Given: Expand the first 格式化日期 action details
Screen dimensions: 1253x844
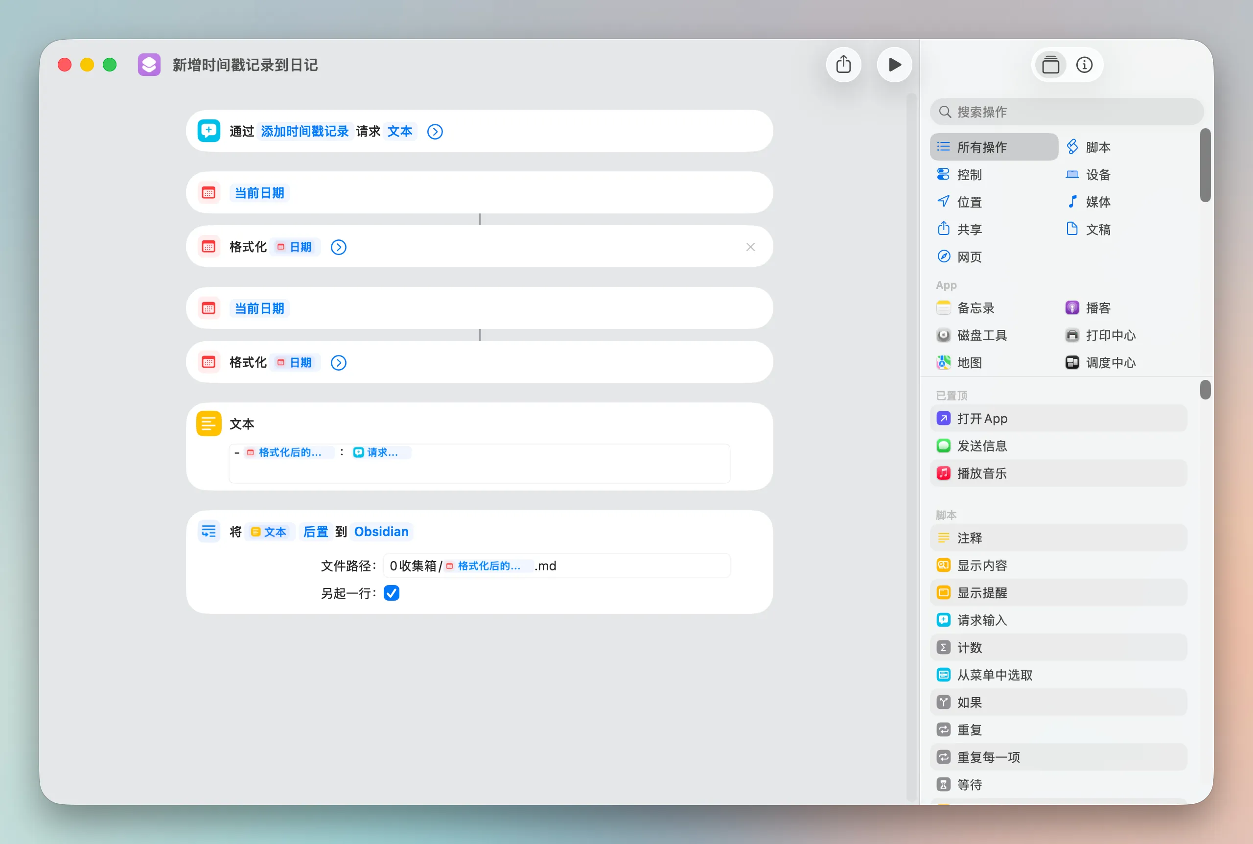Looking at the screenshot, I should 338,247.
